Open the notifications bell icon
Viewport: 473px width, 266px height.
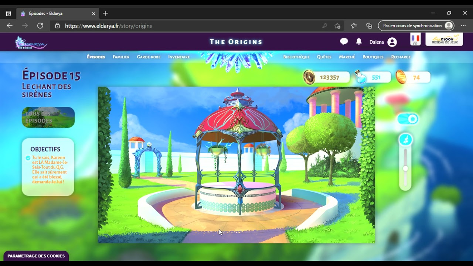(359, 41)
